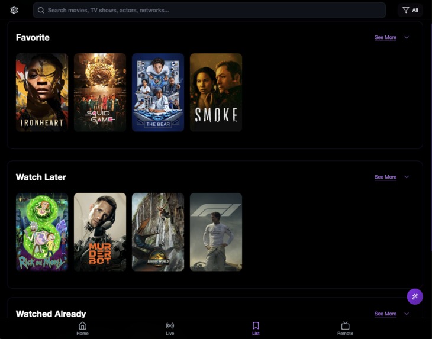Open the Murderbot poster
The image size is (432, 339).
[100, 232]
